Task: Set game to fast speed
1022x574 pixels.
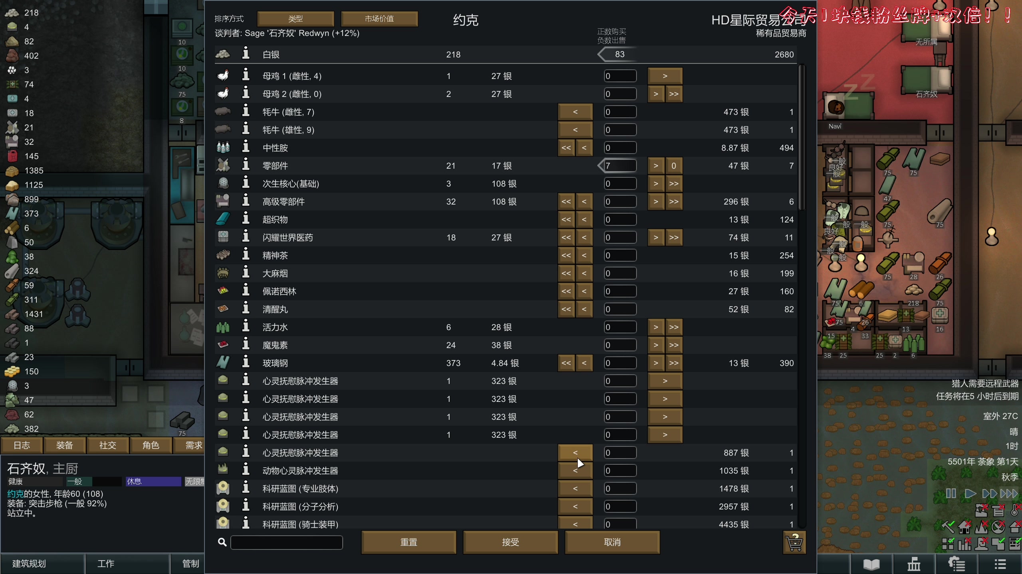Action: (989, 493)
